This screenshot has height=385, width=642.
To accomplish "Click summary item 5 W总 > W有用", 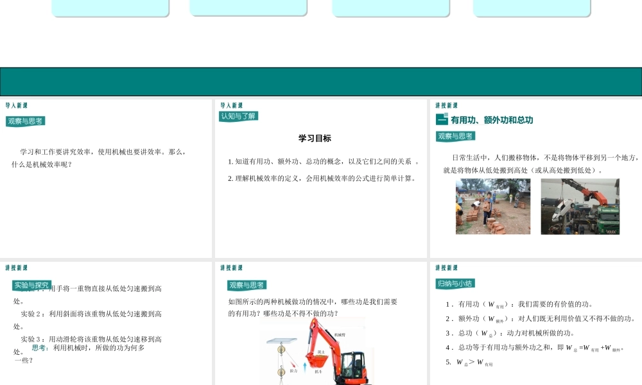I will click(x=469, y=362).
